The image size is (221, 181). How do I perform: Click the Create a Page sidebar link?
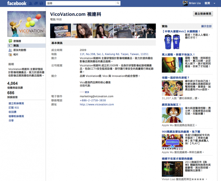(16, 103)
